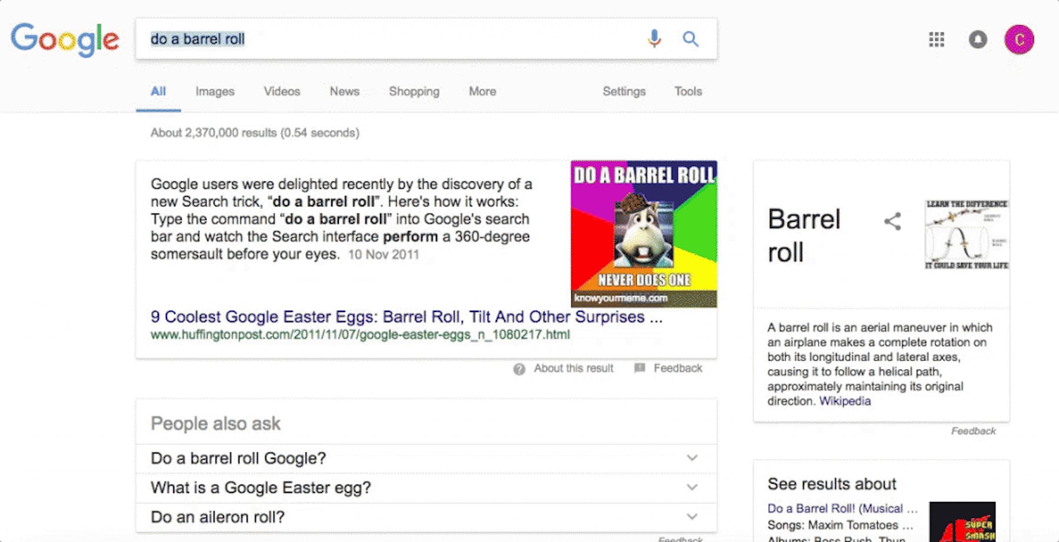Click the About this result question icon
This screenshot has height=542, width=1059.
tap(519, 369)
